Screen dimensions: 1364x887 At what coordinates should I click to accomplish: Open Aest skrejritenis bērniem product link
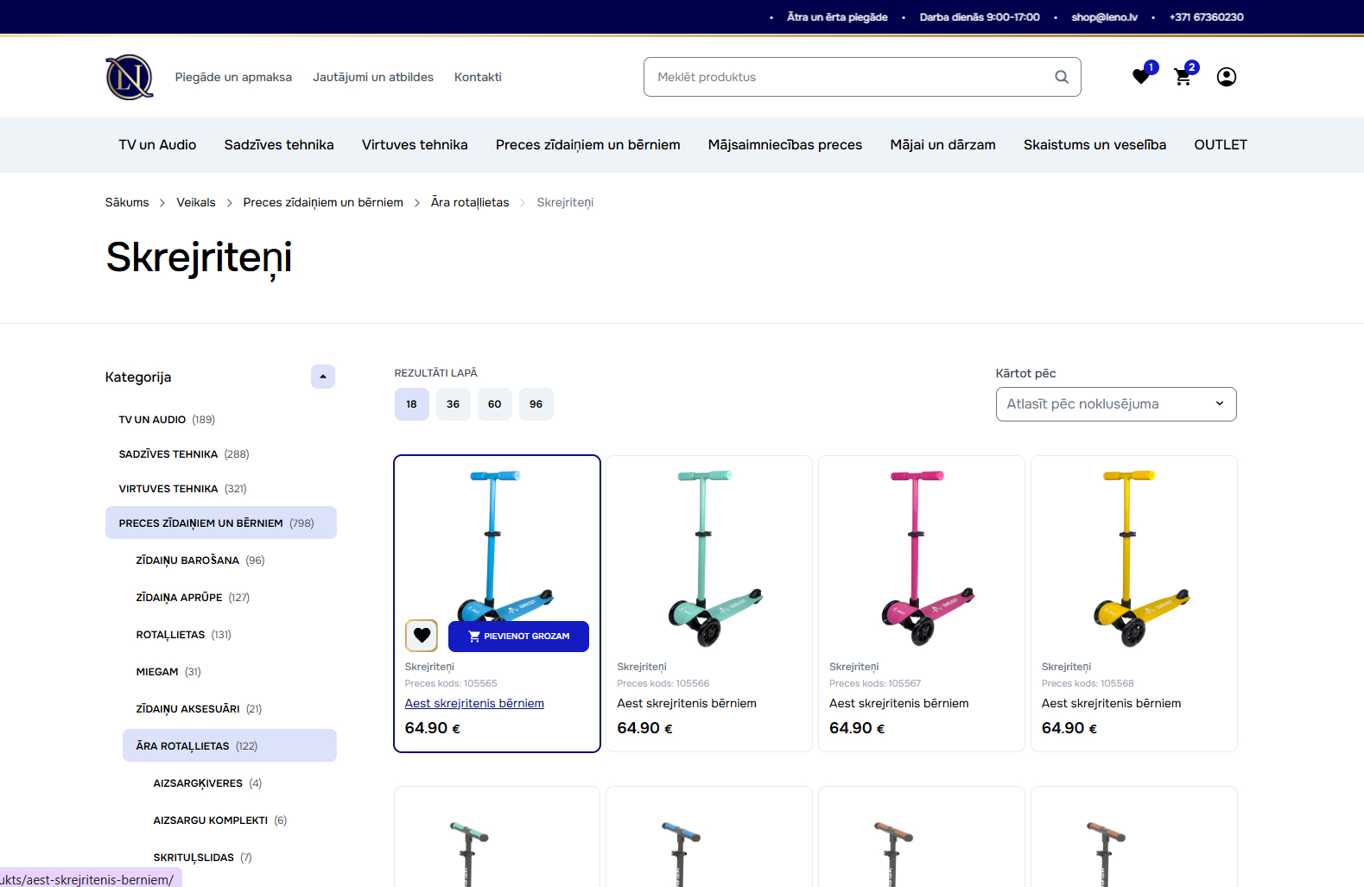474,703
